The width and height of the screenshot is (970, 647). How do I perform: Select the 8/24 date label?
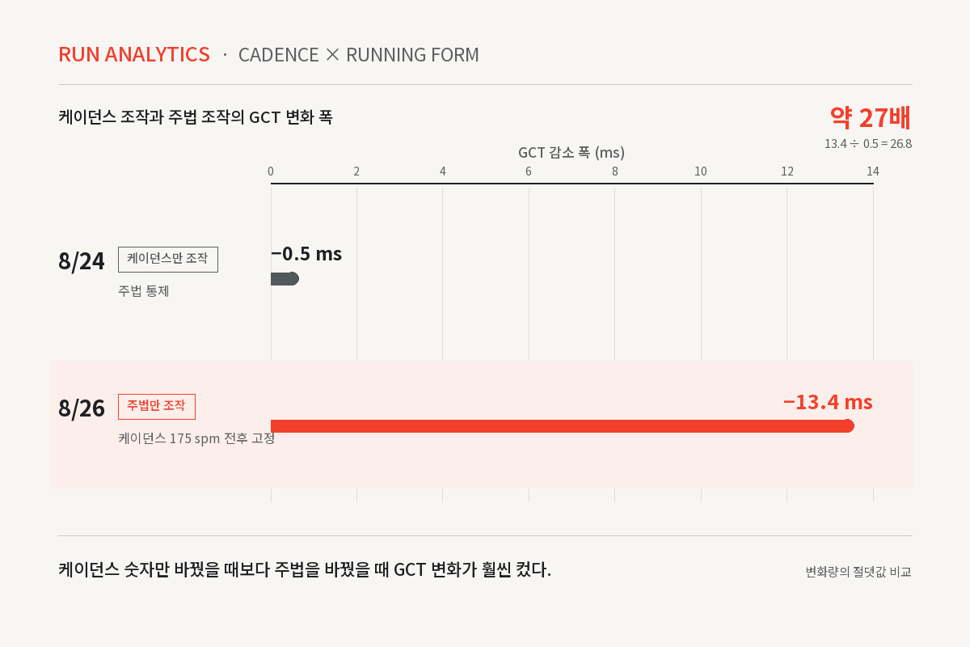82,261
